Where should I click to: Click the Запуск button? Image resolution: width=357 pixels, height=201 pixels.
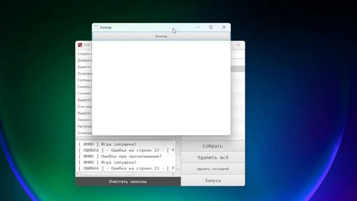point(213,180)
